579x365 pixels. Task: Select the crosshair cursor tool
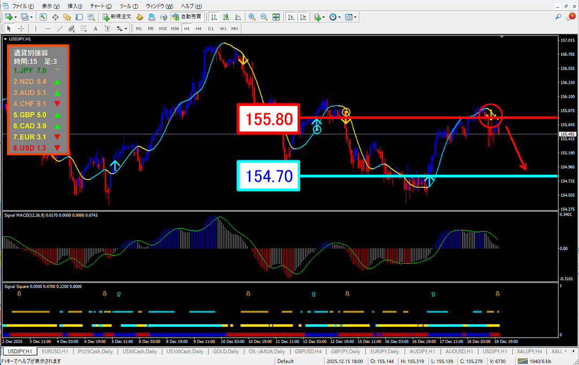tap(21, 28)
